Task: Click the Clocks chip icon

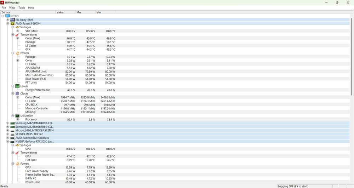Action: tap(17, 94)
